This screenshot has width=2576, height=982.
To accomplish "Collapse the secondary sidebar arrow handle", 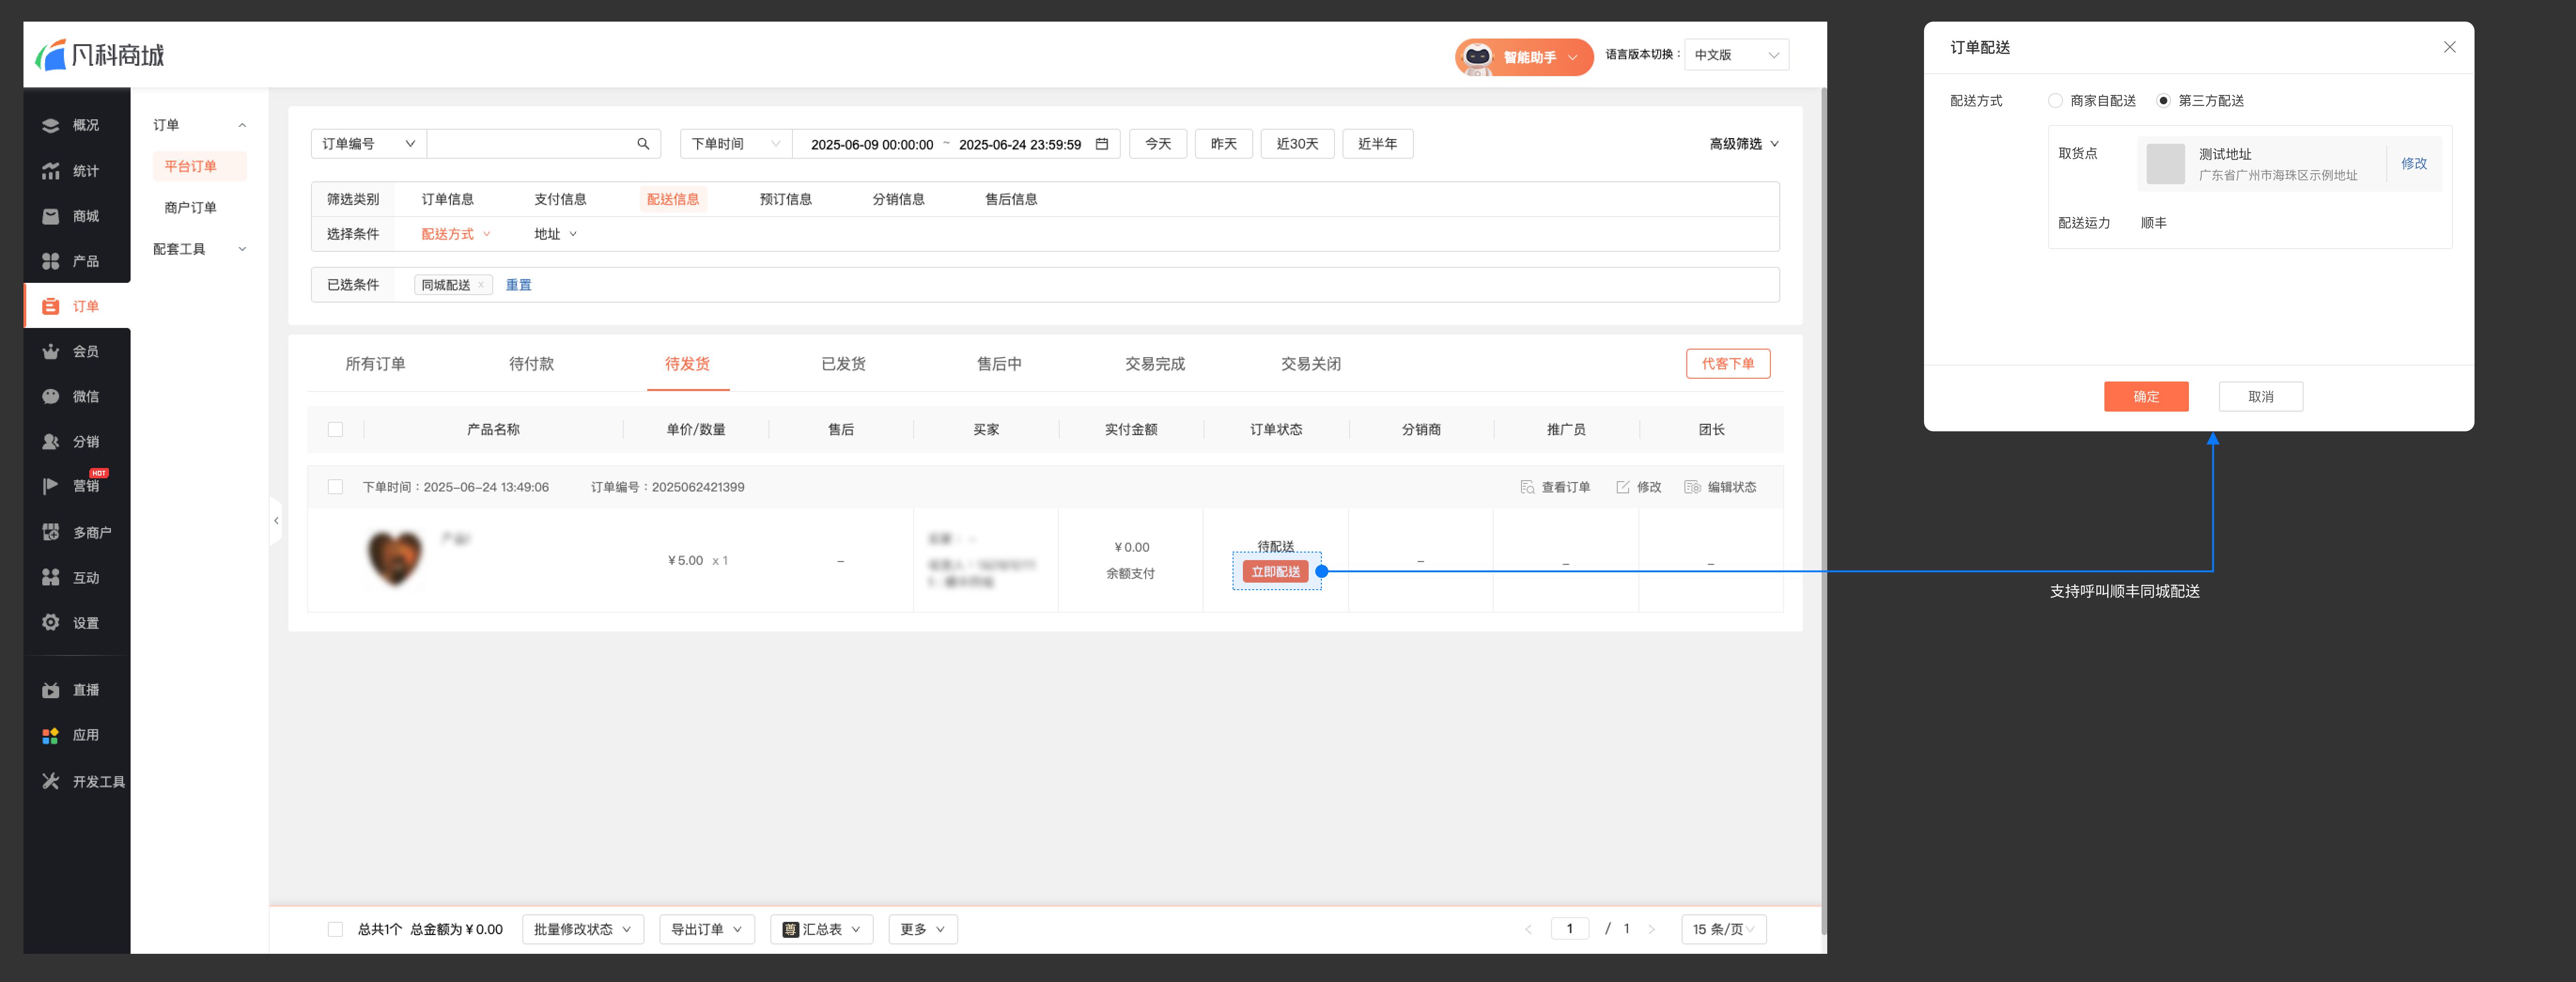I will tap(276, 520).
